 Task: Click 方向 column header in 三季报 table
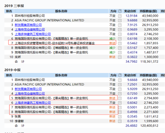113,11
